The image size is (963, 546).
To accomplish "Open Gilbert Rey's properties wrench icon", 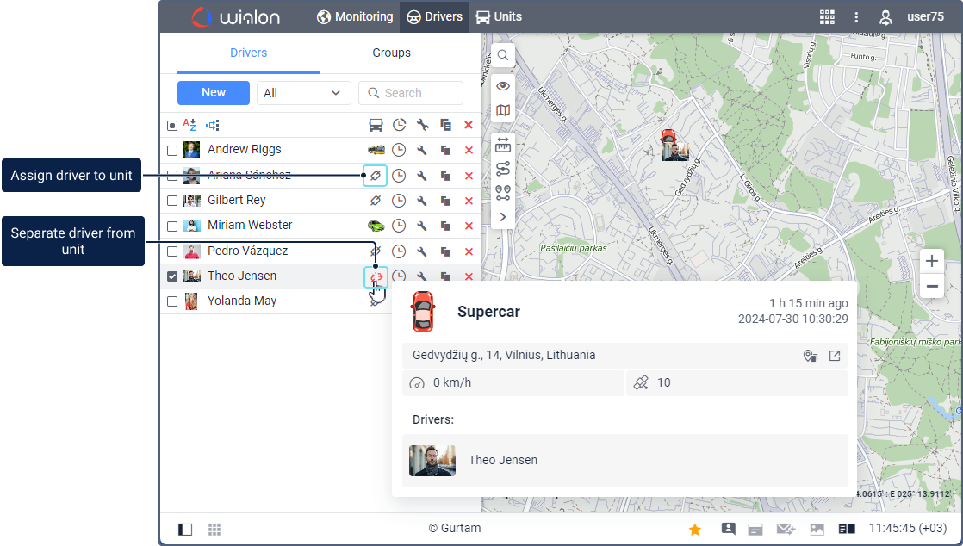I will [x=422, y=201].
